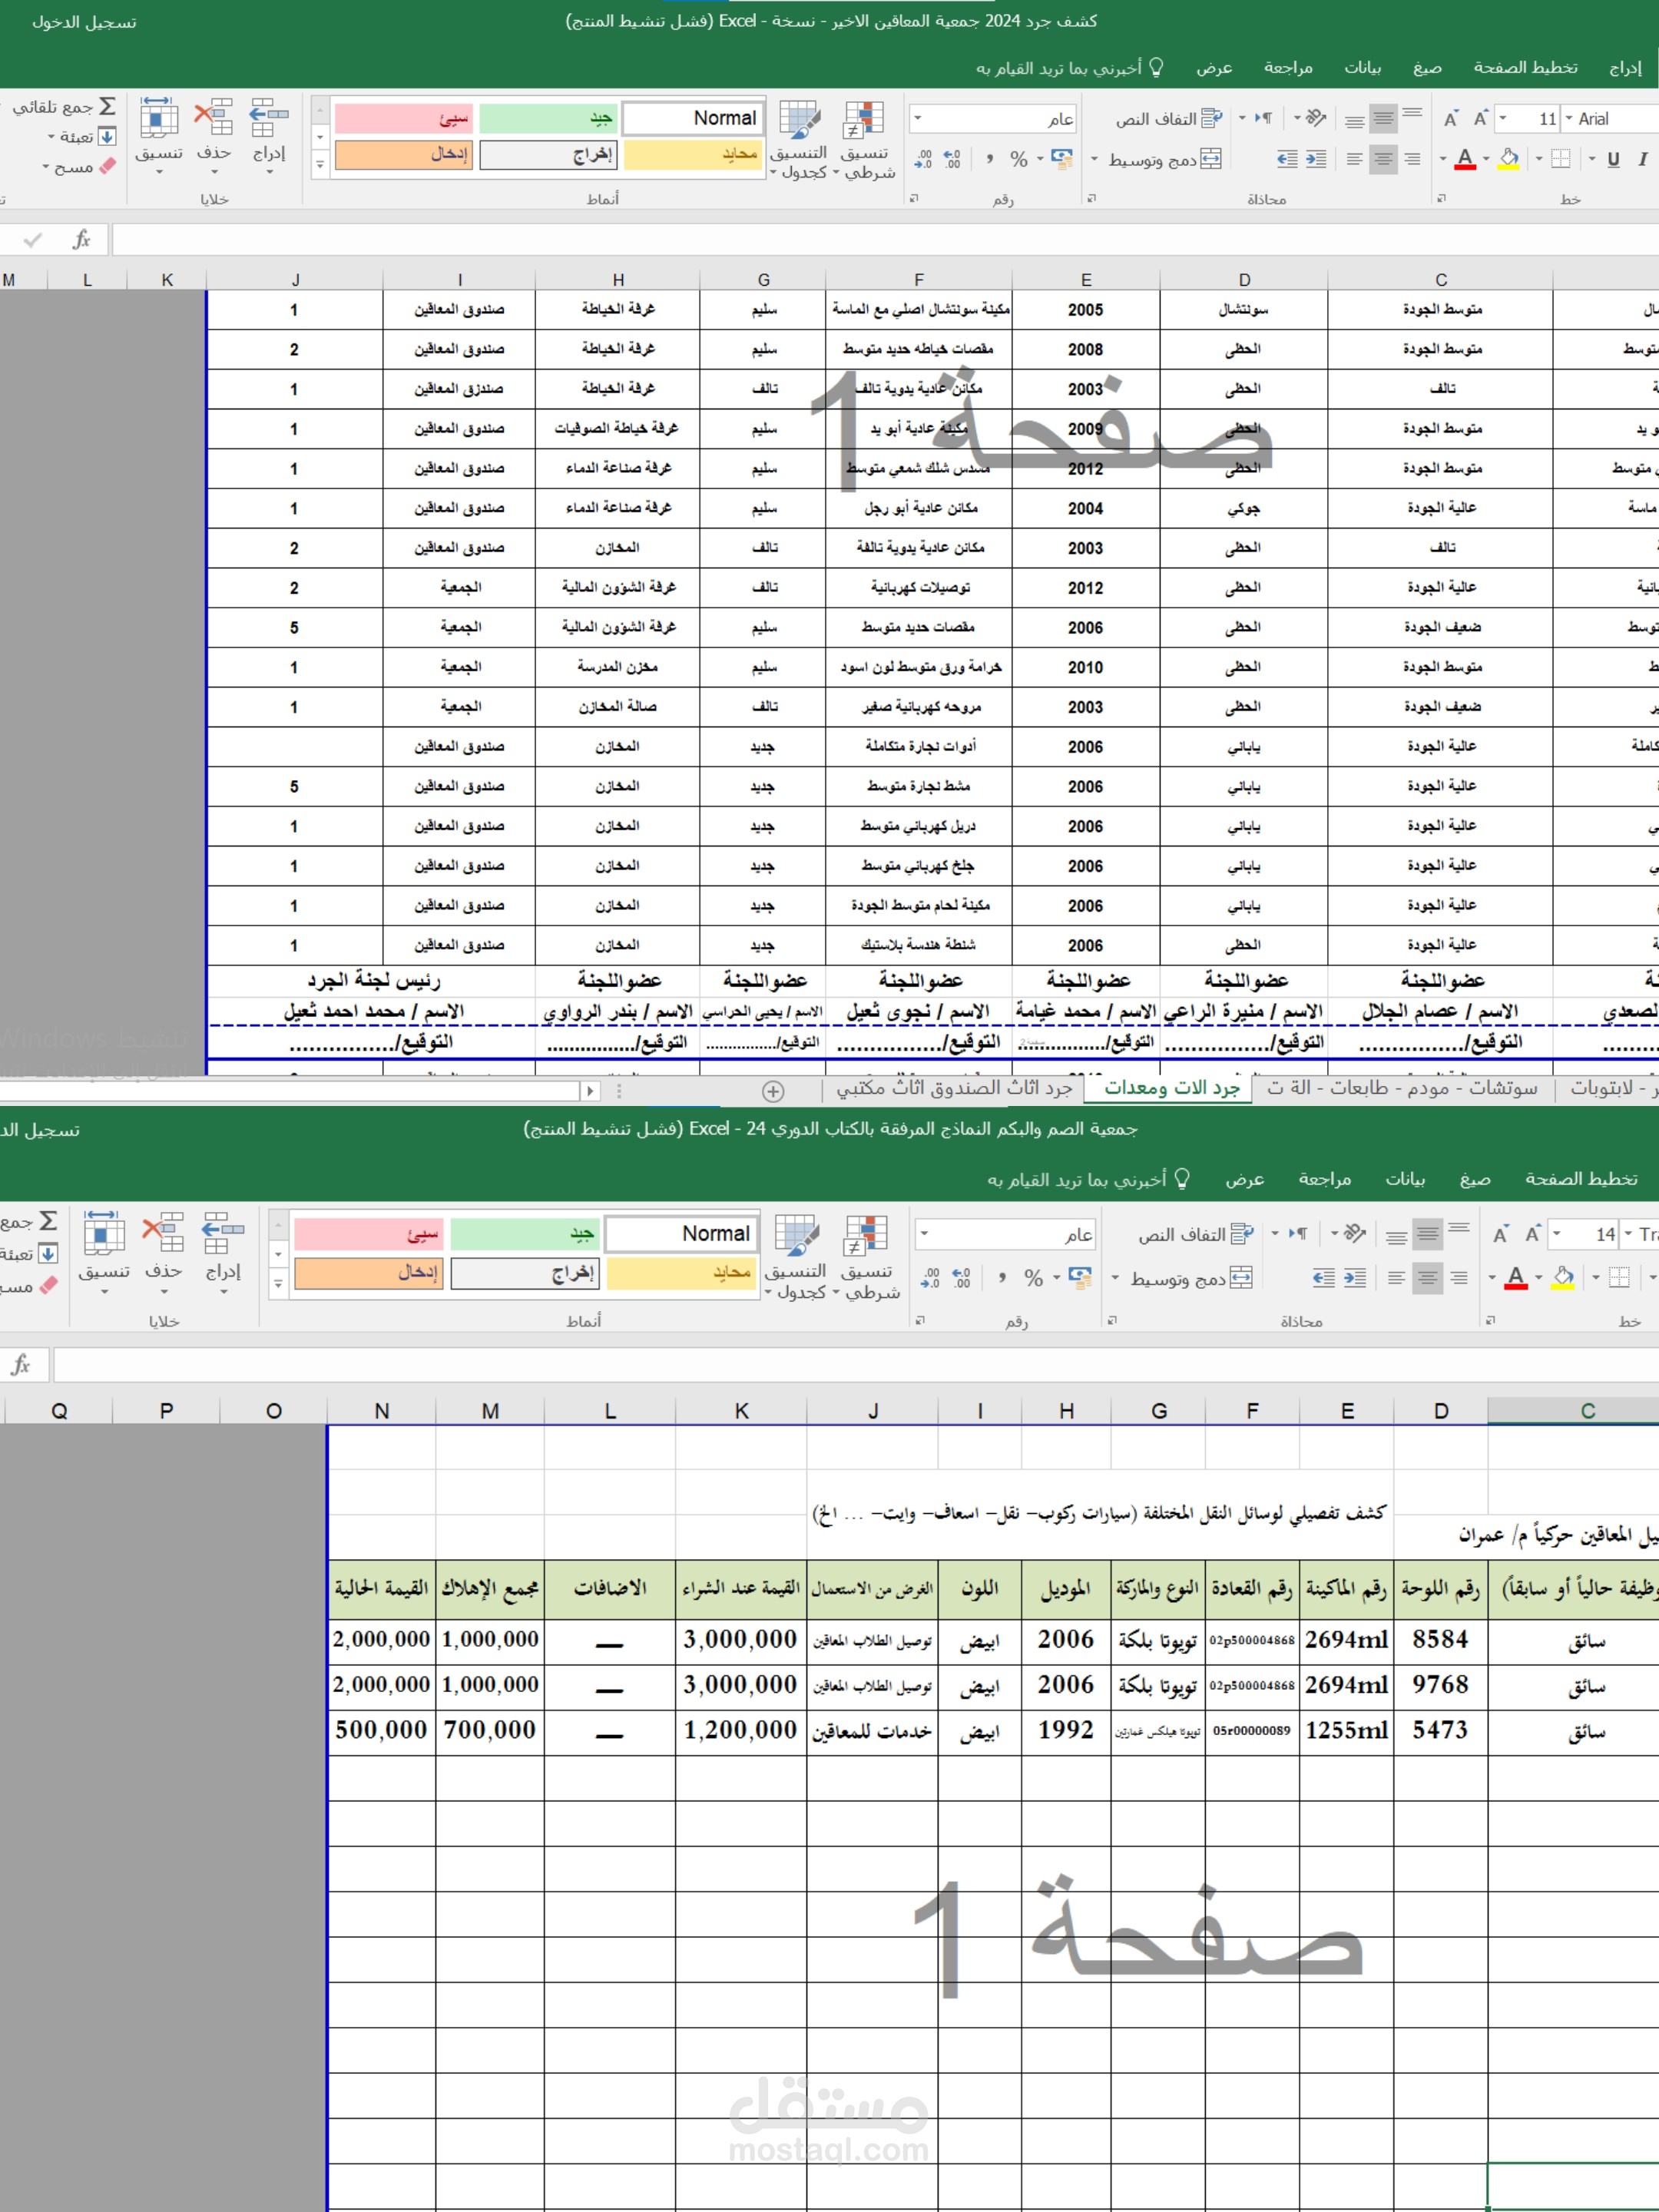This screenshot has height=2212, width=1659.
Task: Expand Merge & Center arrow in bottom window
Action: click(x=1115, y=1277)
